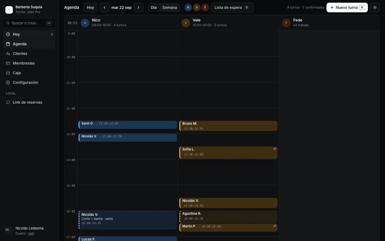Click Nuevo turno button

347,7
